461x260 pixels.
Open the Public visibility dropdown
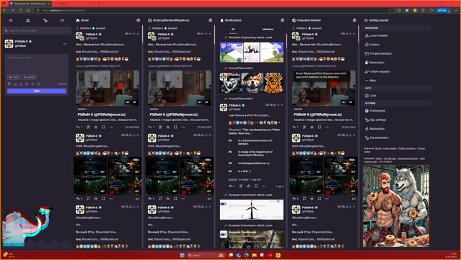pos(14,77)
